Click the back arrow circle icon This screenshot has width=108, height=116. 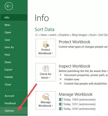click(9, 6)
